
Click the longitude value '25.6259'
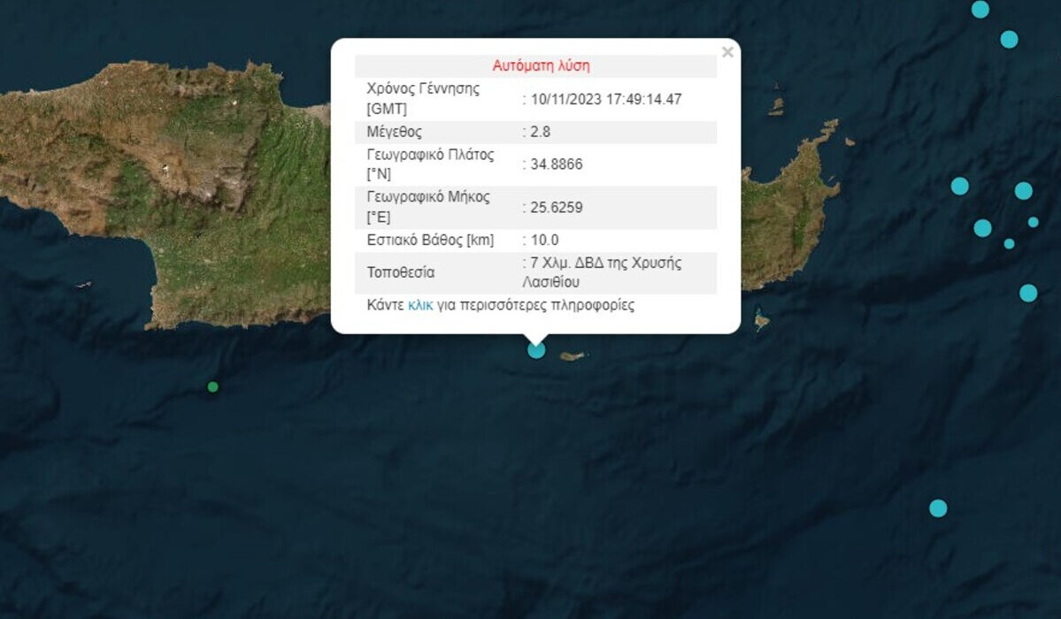pos(557,208)
